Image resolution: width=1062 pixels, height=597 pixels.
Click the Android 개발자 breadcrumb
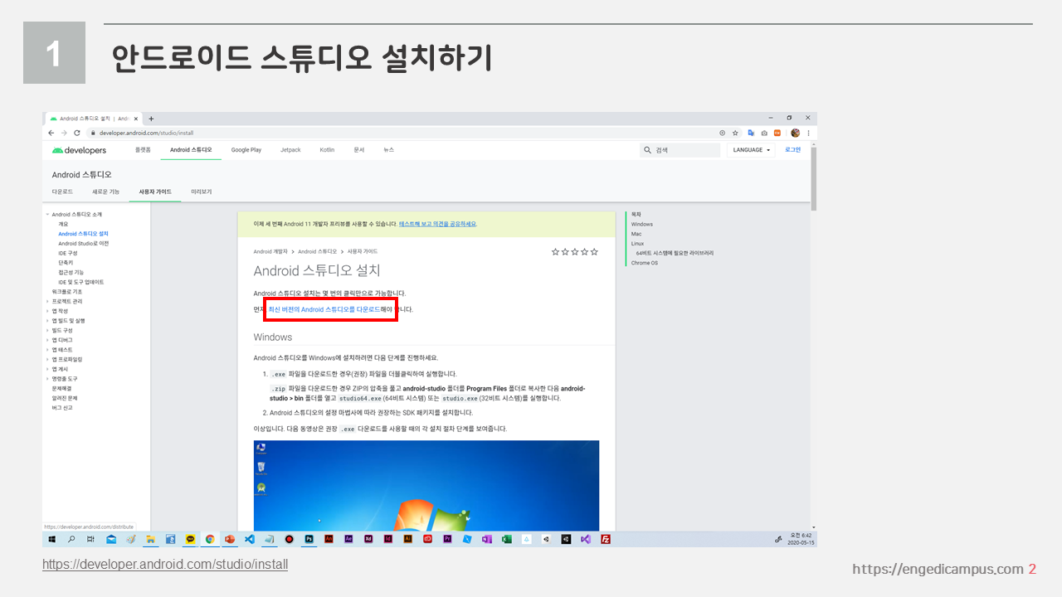[x=270, y=251]
